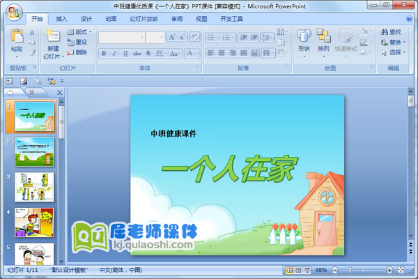The height and width of the screenshot is (279, 418).
Task: Click Next Slide double-arrow down
Action: pyautogui.click(x=411, y=252)
